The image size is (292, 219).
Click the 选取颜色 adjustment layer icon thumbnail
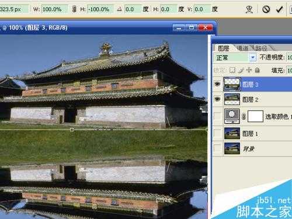click(232, 116)
